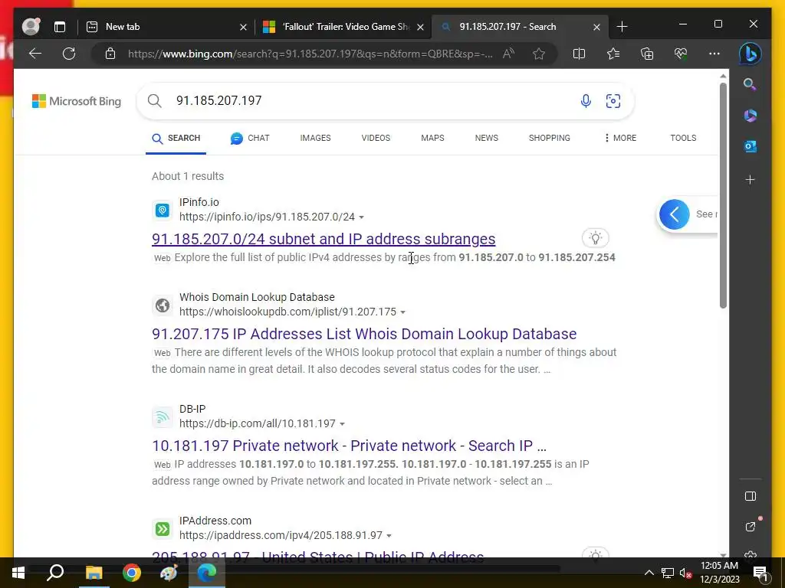Open 91.185.207.0/24 subnet result link
This screenshot has height=588, width=785.
[324, 239]
